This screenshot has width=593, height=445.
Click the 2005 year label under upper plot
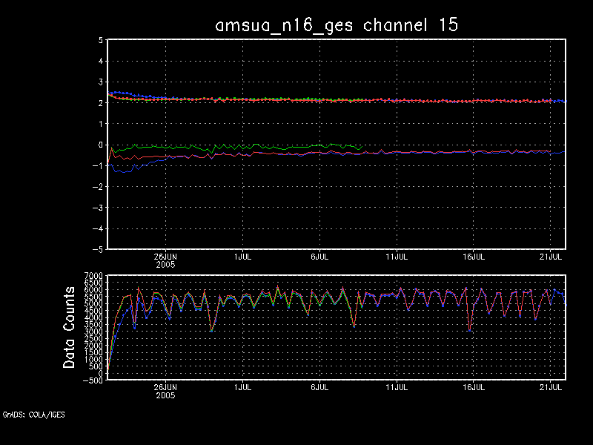click(165, 264)
